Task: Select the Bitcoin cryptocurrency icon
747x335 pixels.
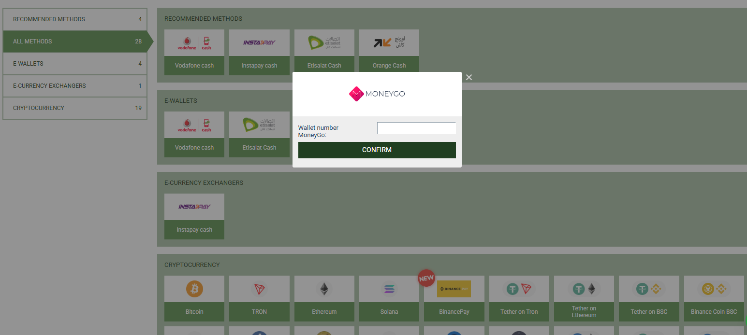Action: (x=194, y=289)
